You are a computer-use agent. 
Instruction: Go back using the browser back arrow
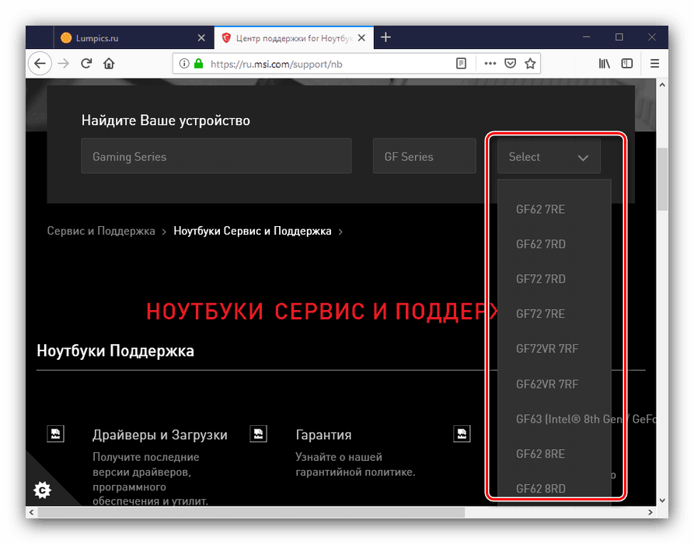coord(40,64)
